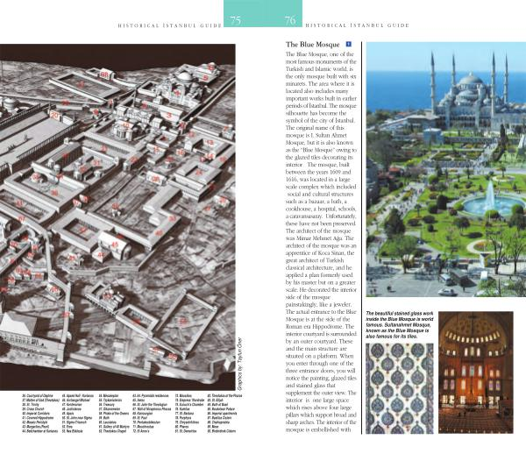Click page number 75 in the header
Screen dimensions: 526x461
pos(237,20)
